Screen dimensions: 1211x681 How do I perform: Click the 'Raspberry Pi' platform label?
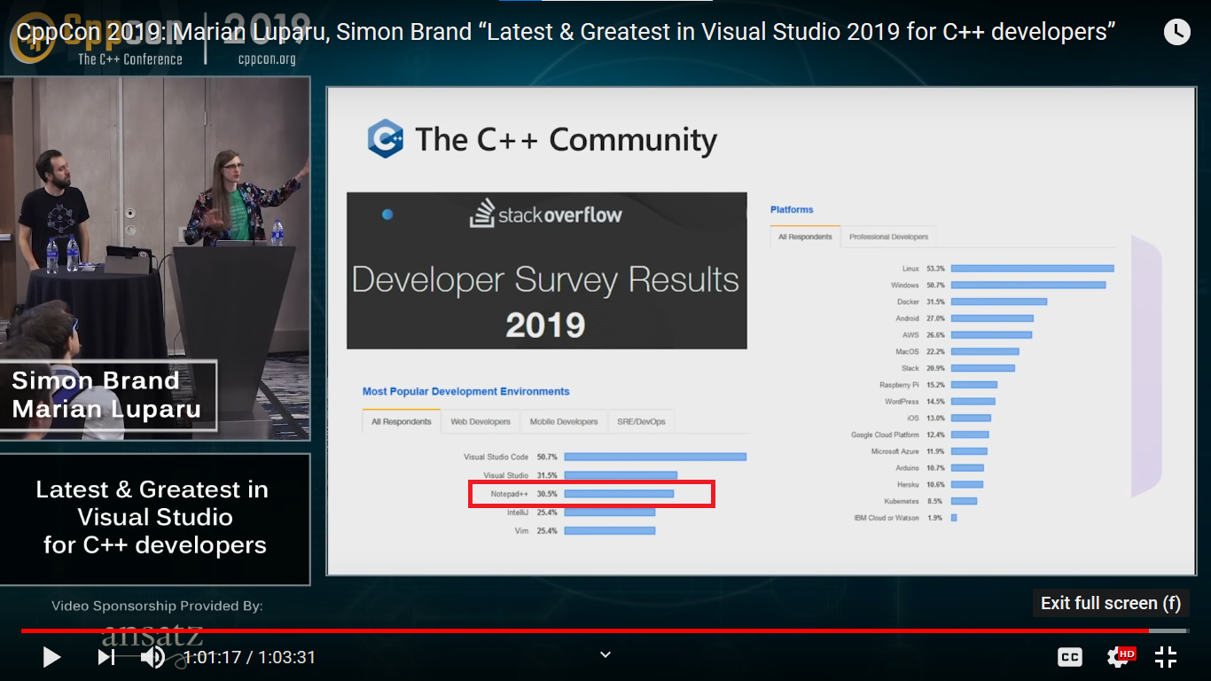900,385
